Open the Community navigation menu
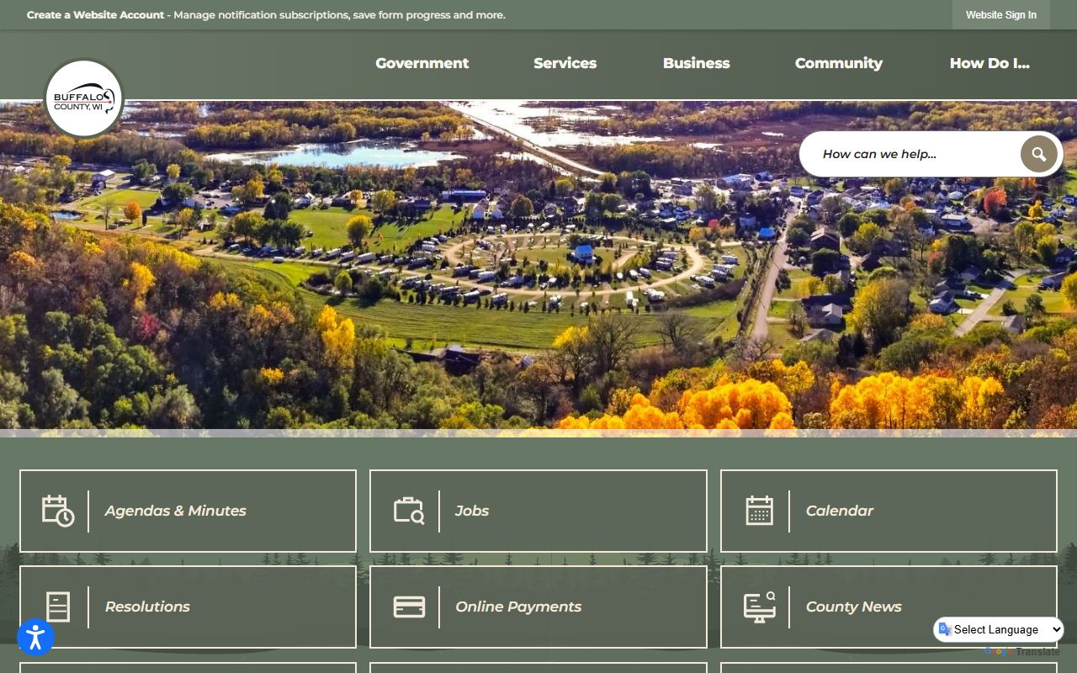Screen dimensions: 1077x673 (x=838, y=63)
